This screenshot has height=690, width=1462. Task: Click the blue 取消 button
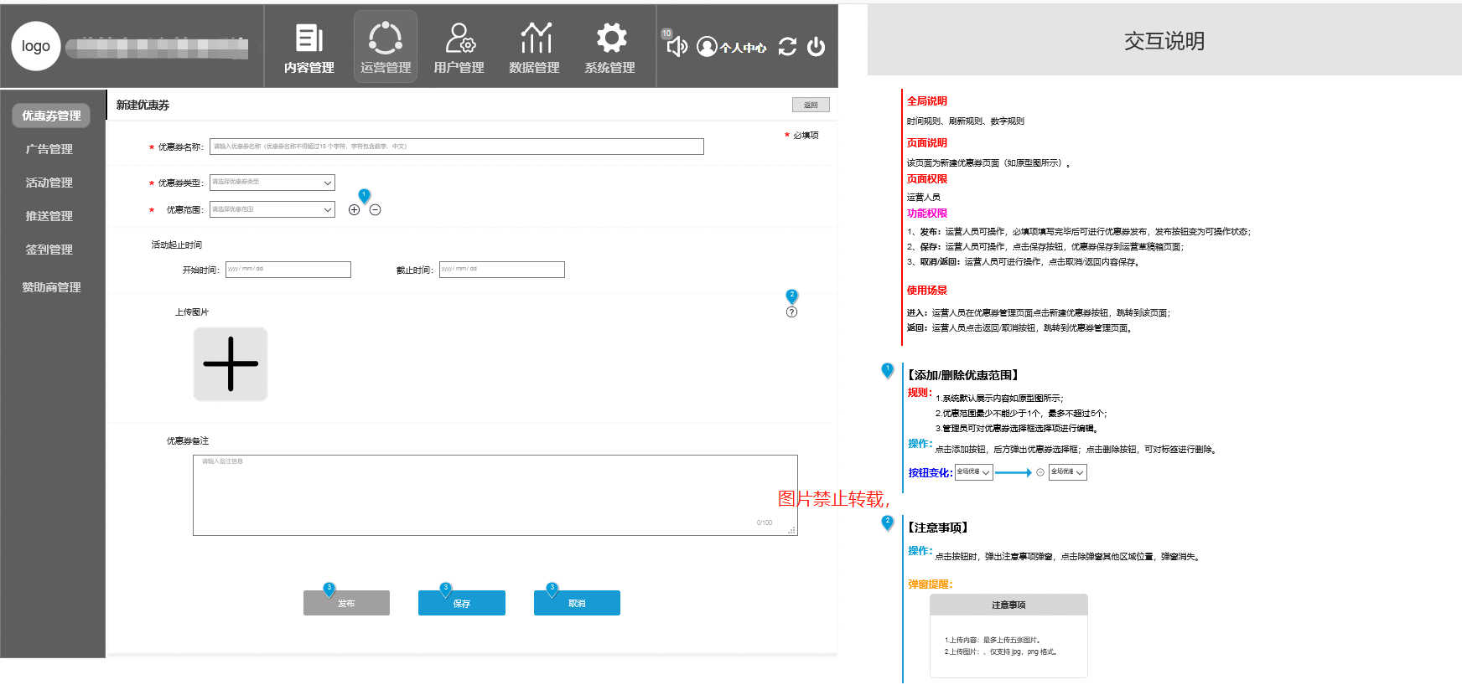coord(577,603)
